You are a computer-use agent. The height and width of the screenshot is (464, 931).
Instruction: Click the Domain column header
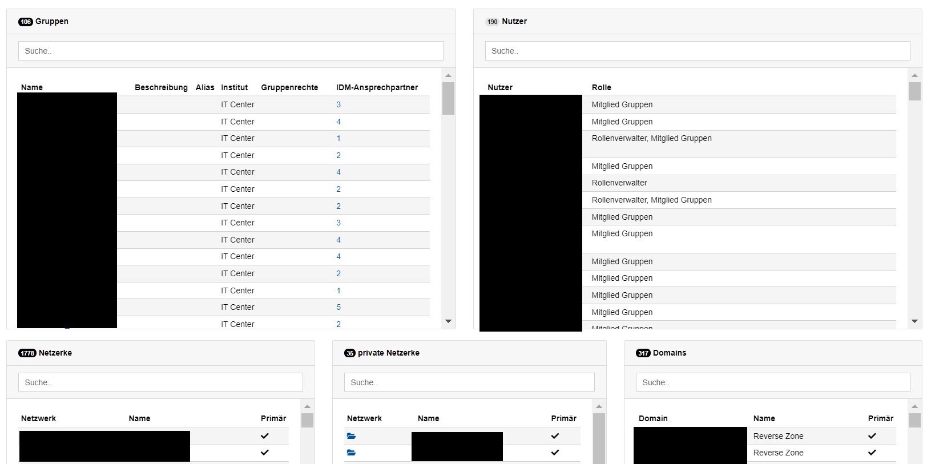tap(653, 418)
